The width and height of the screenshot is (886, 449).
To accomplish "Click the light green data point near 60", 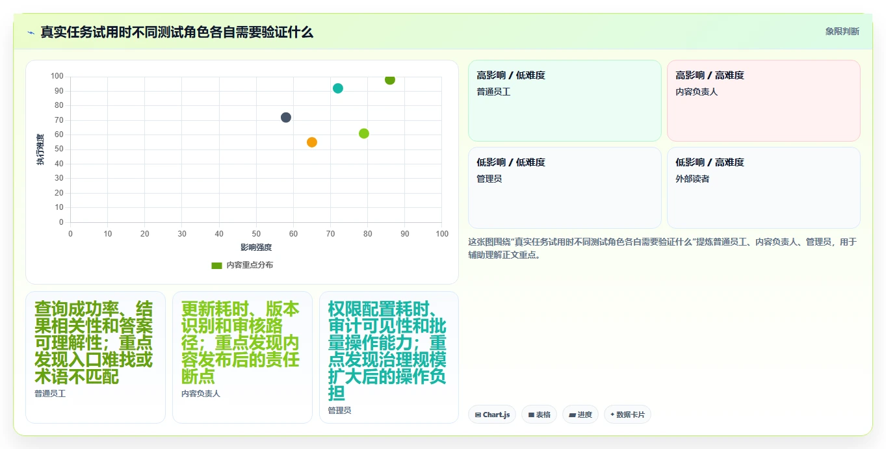I will [364, 133].
